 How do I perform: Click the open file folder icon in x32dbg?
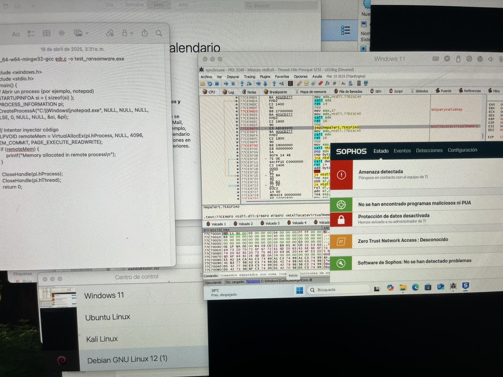[x=202, y=83]
